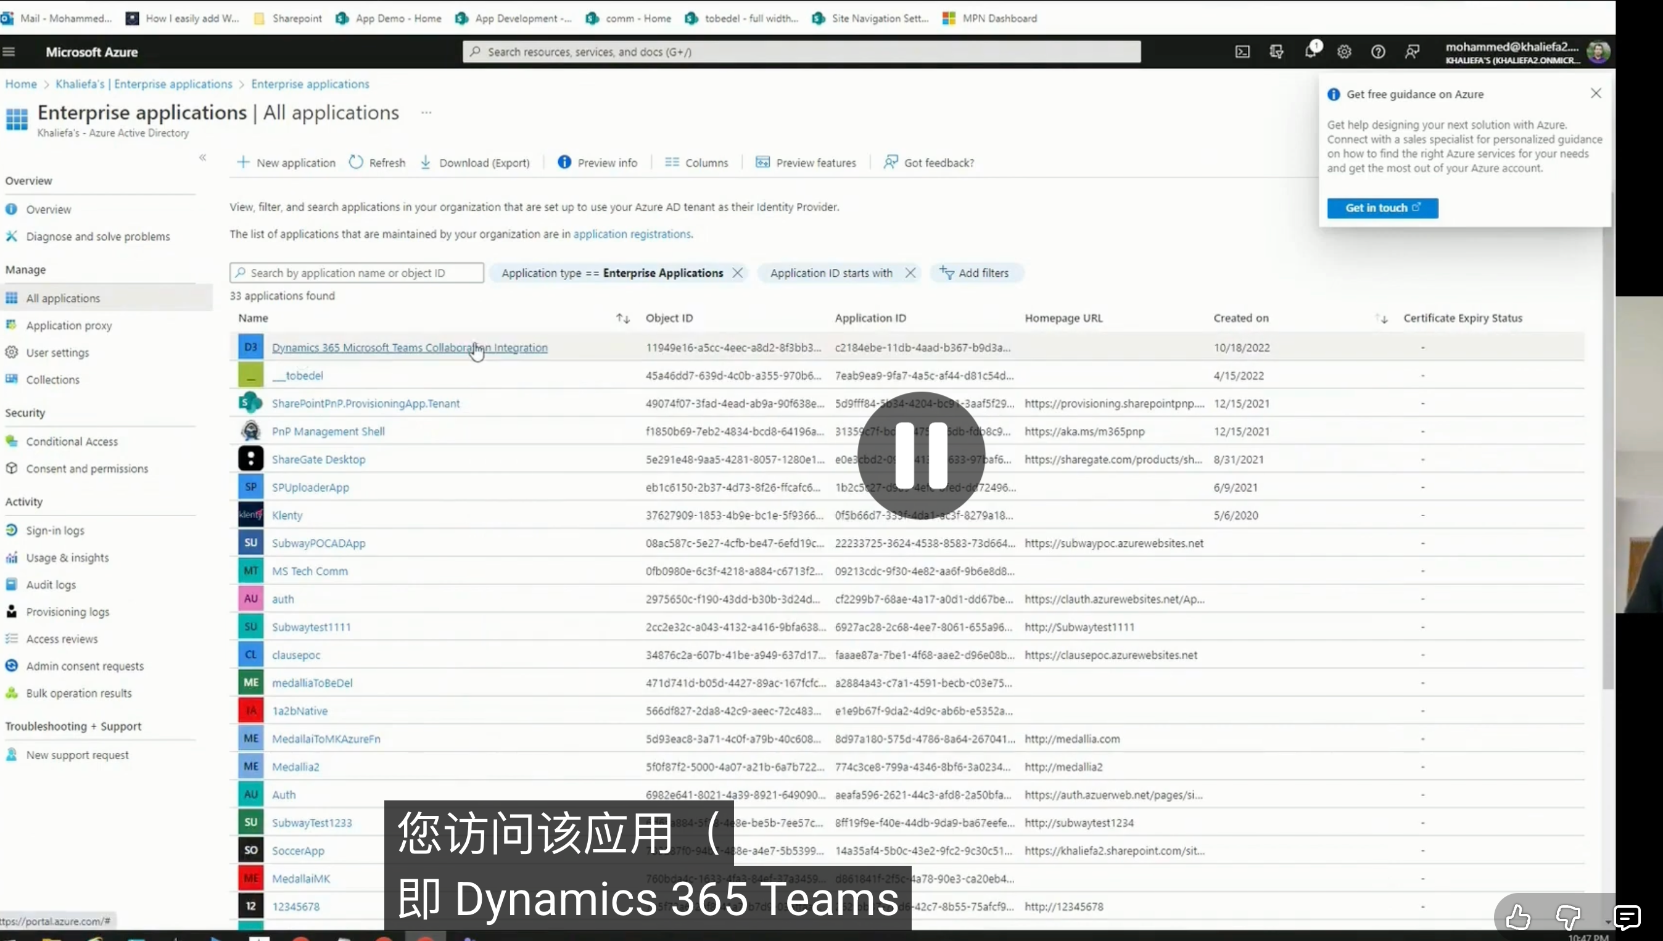Focus the Azure global search bar
The image size is (1663, 941).
(801, 52)
